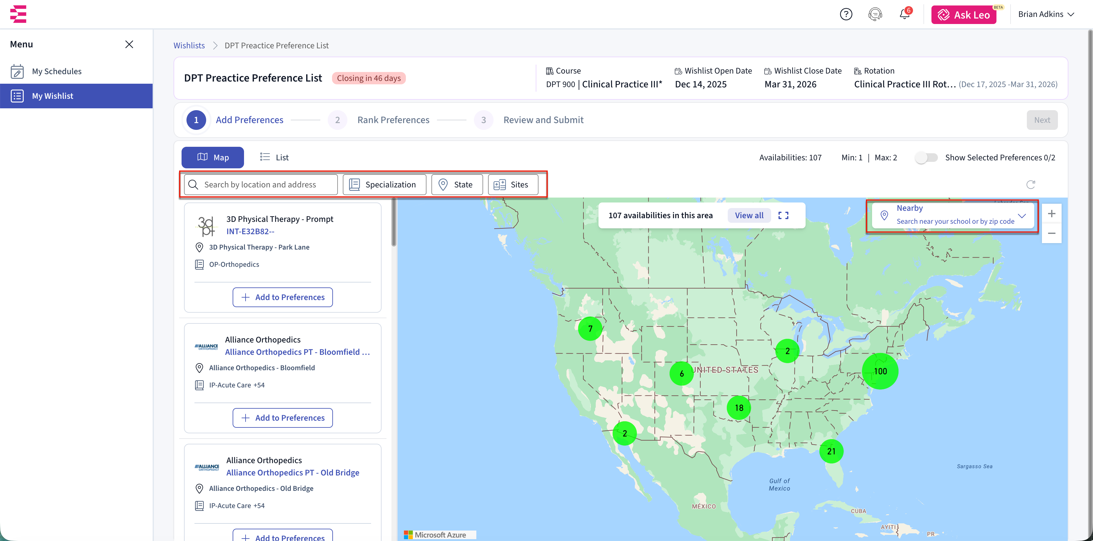This screenshot has width=1093, height=541.
Task: Open the State filter
Action: (457, 185)
